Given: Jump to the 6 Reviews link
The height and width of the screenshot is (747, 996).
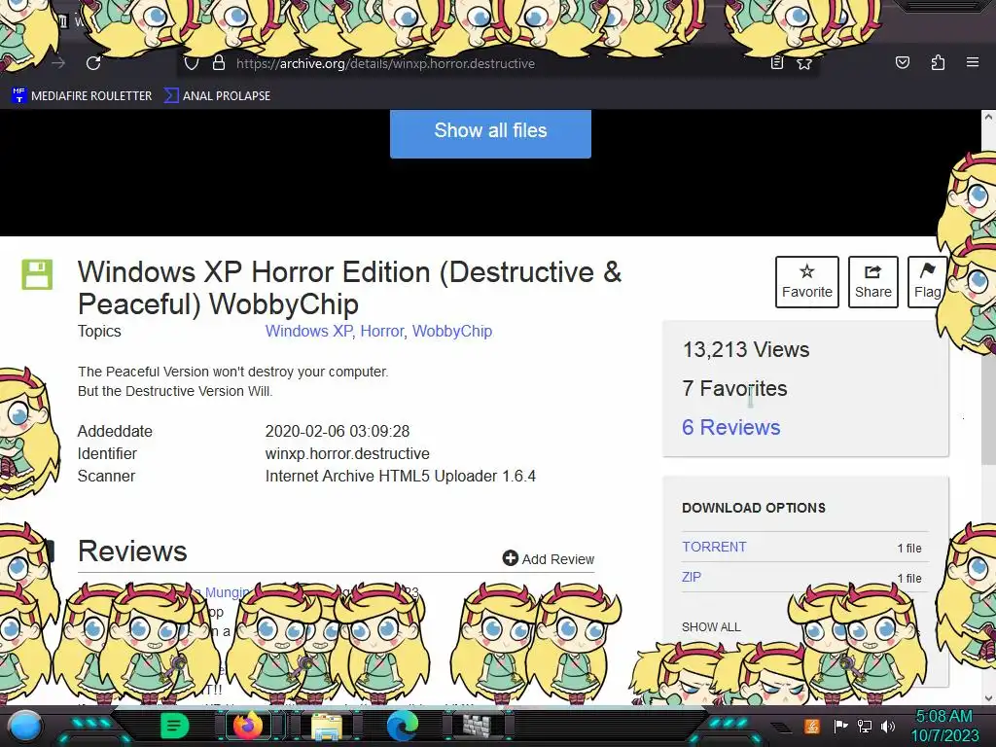Looking at the screenshot, I should (x=731, y=428).
